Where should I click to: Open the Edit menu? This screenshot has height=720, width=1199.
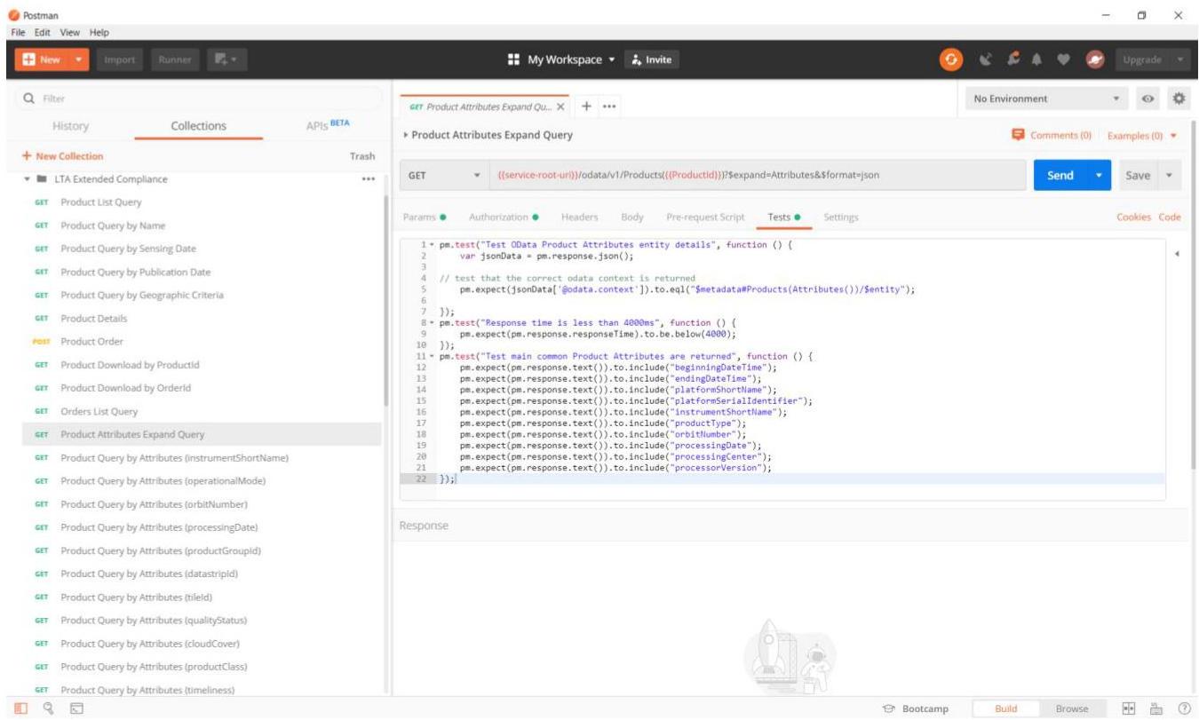tap(42, 32)
